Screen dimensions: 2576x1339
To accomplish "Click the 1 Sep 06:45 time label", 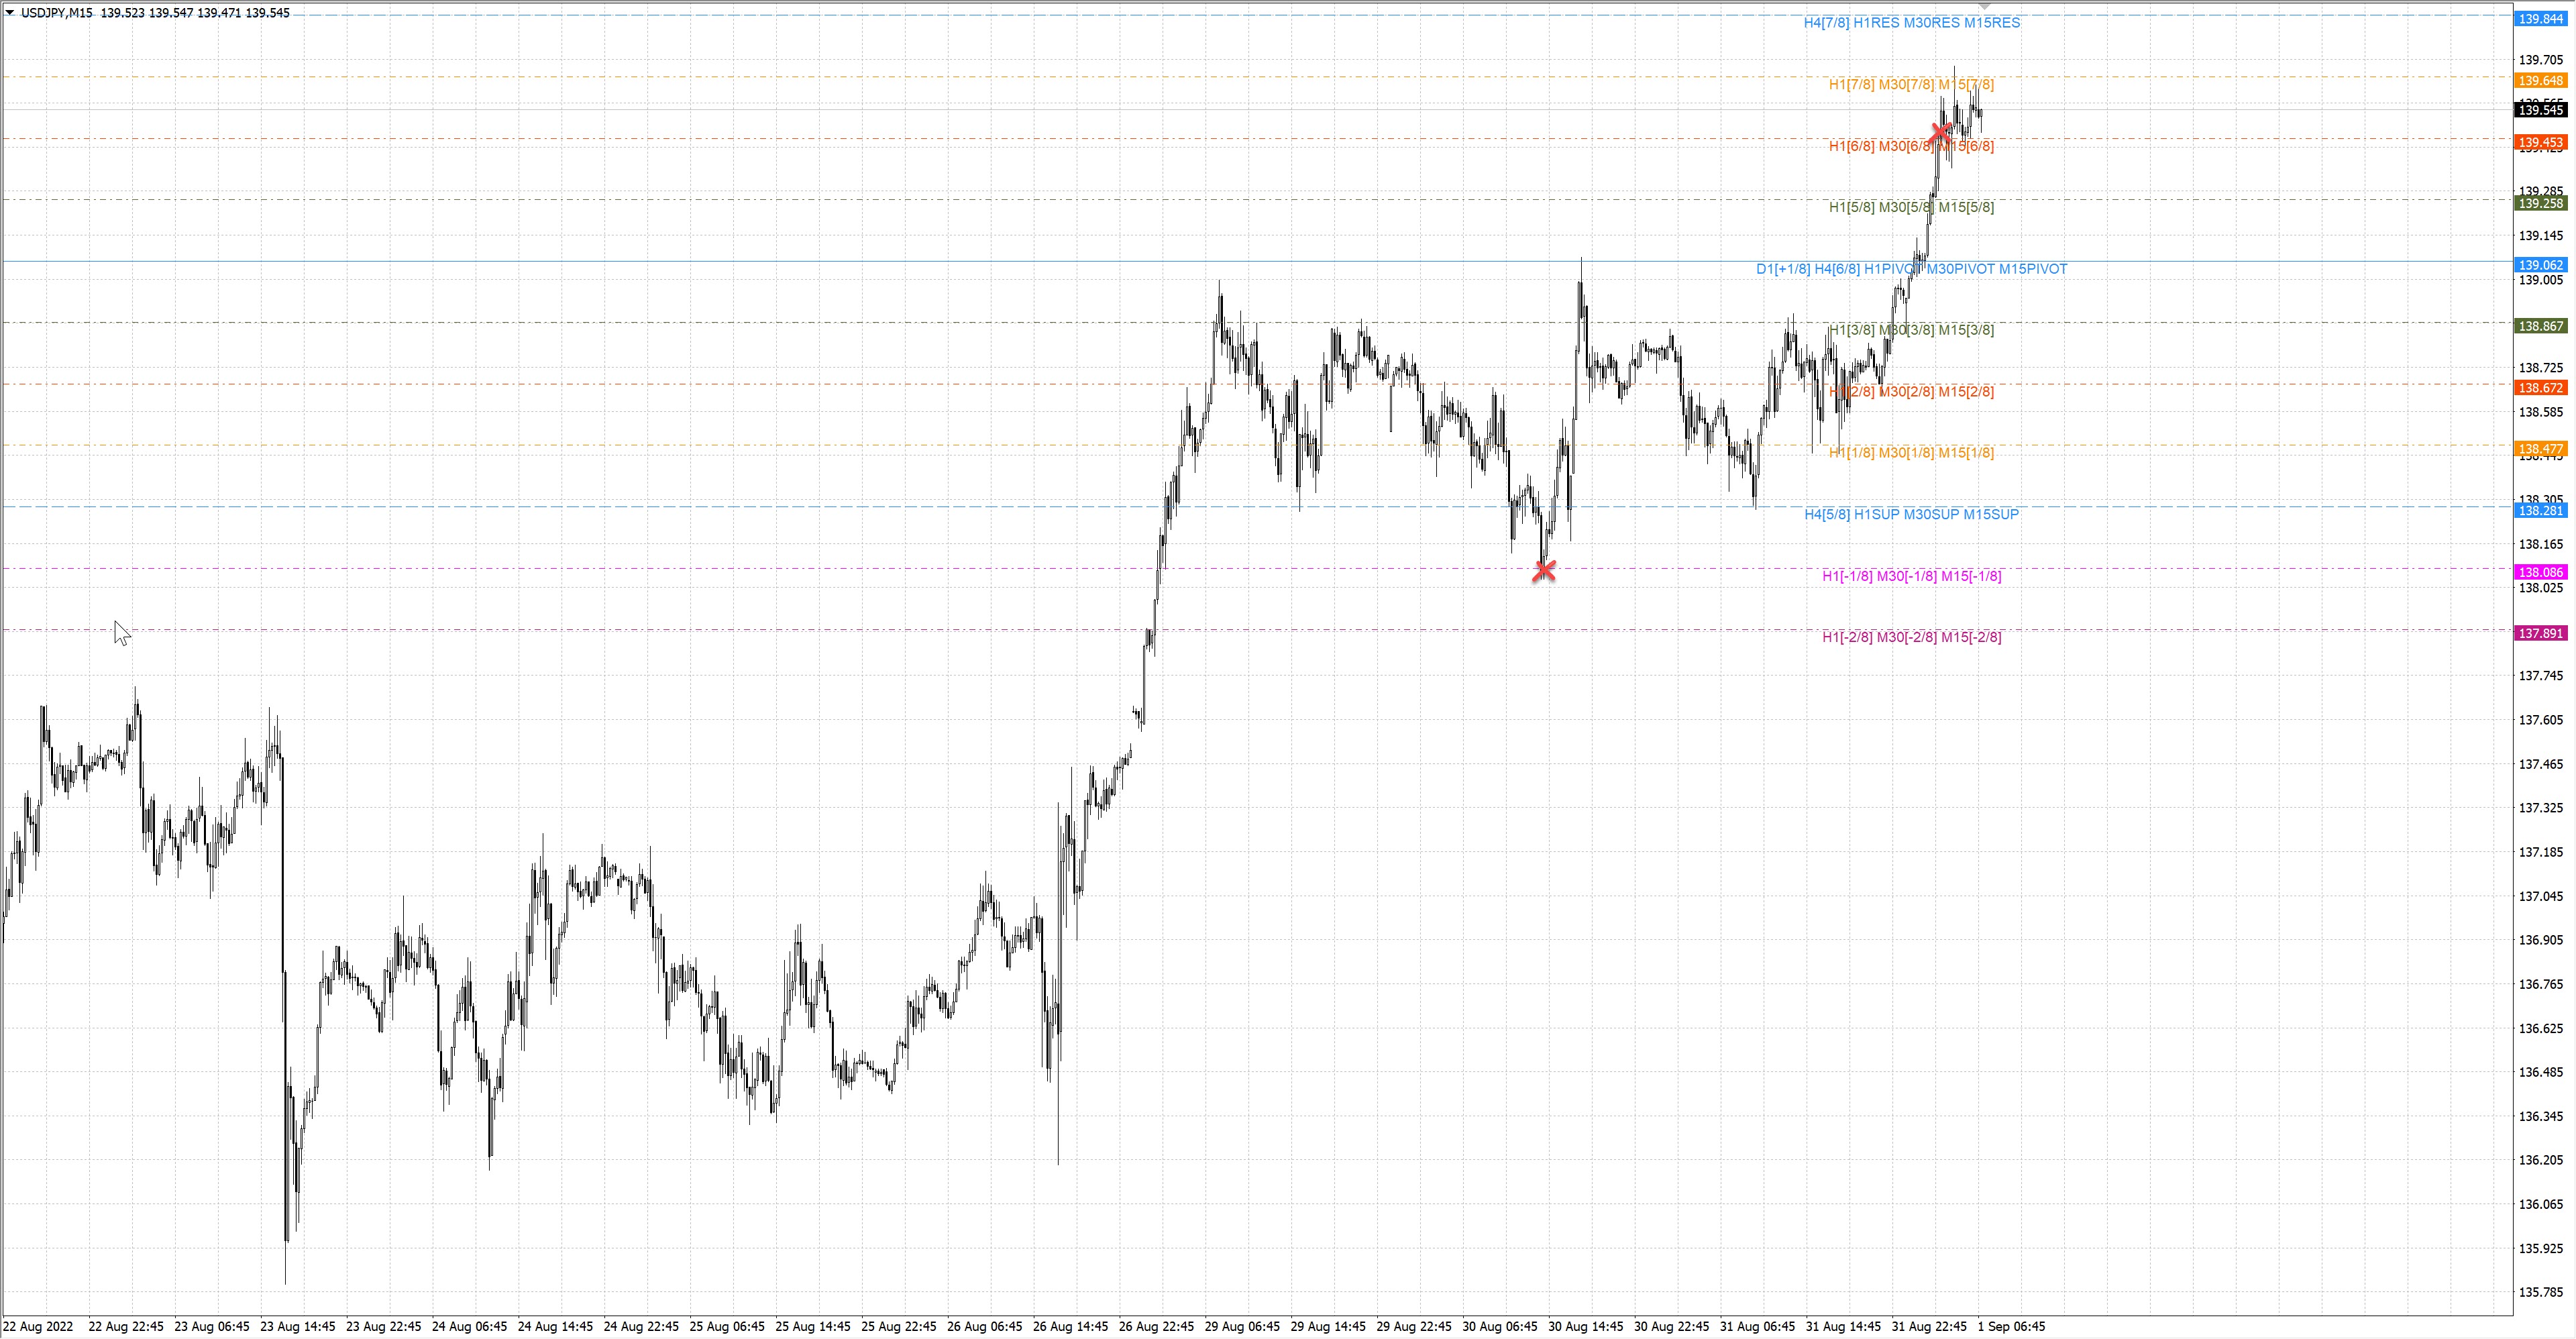I will coord(2011,1326).
